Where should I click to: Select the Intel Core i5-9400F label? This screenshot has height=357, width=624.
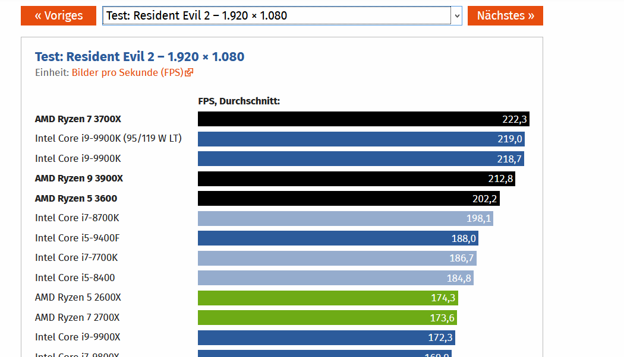click(77, 238)
